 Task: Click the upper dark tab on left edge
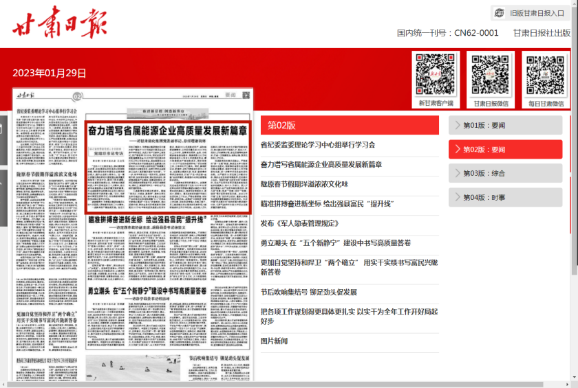point(3,141)
